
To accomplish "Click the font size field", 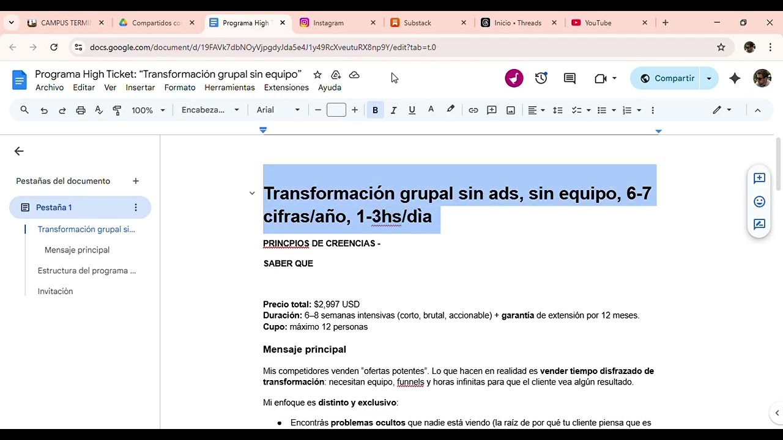I will 336,110.
